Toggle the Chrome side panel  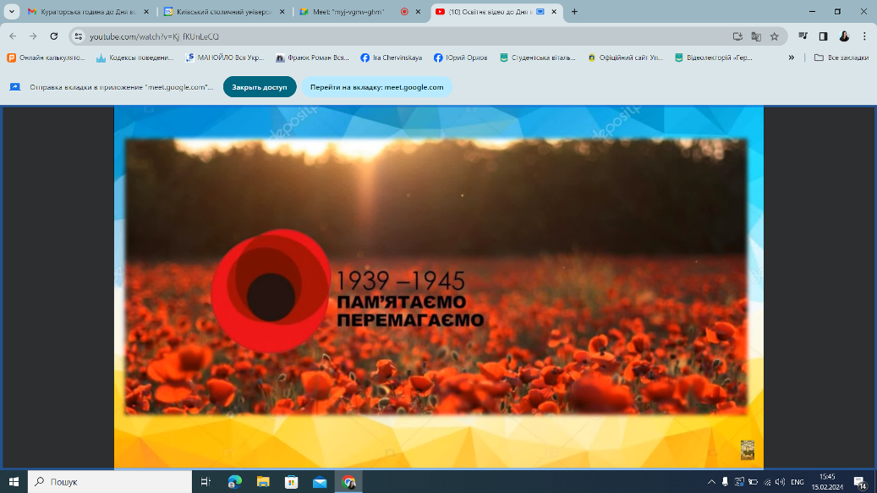pos(824,36)
